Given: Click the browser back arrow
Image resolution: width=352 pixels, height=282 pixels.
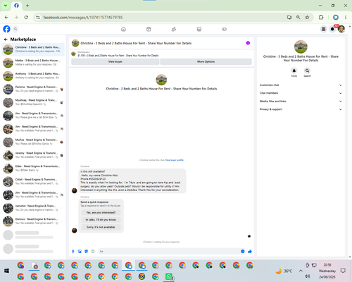Looking at the screenshot, I should pos(6,18).
